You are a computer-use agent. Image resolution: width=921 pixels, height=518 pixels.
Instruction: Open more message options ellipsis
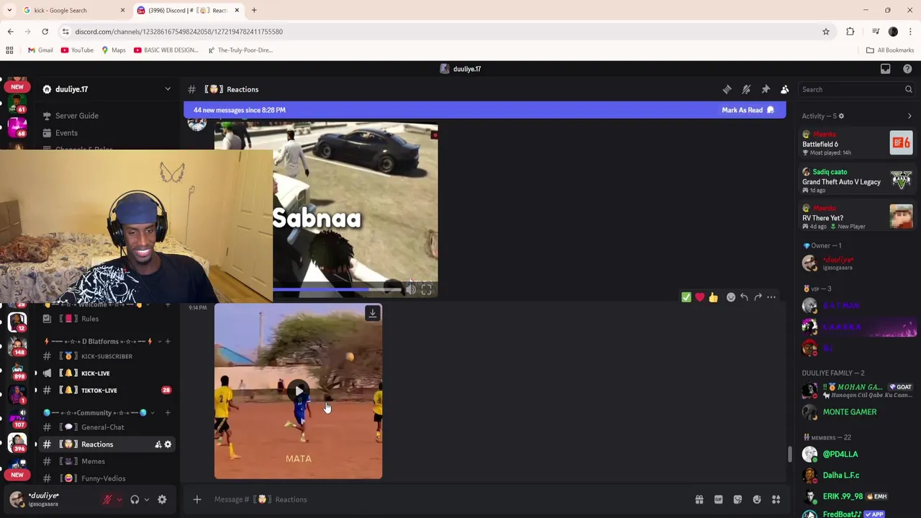(771, 297)
